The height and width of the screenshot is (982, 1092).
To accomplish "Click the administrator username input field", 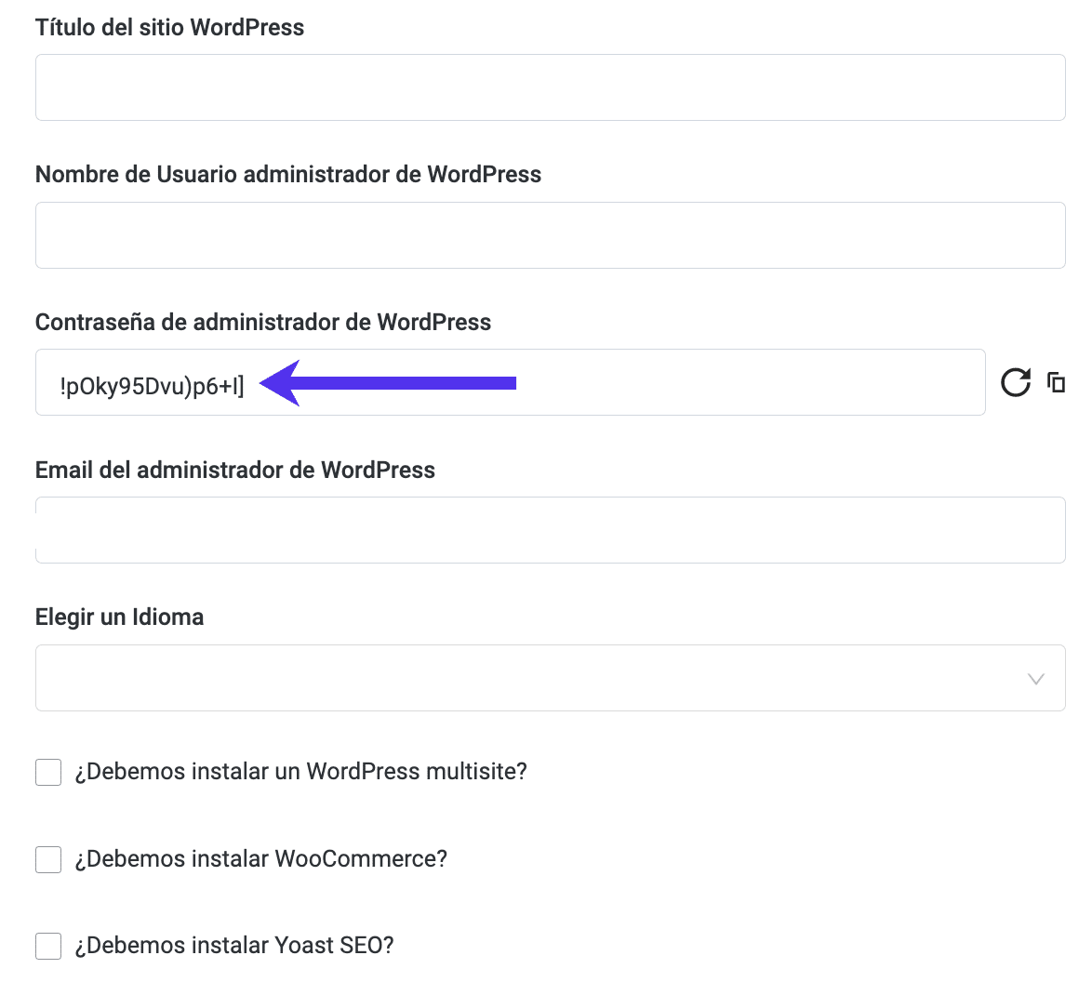I will tap(550, 235).
